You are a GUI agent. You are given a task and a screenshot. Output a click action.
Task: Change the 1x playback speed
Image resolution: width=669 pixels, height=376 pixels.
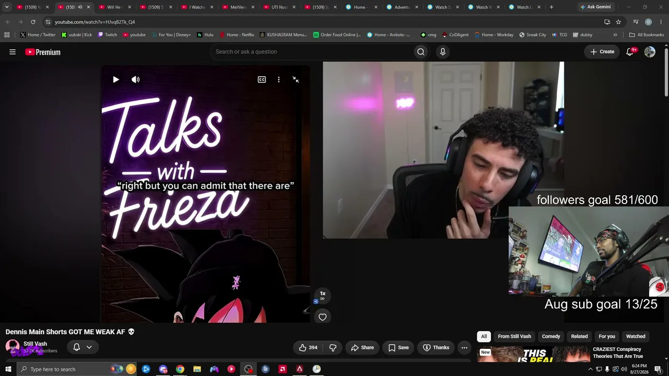coord(322,295)
